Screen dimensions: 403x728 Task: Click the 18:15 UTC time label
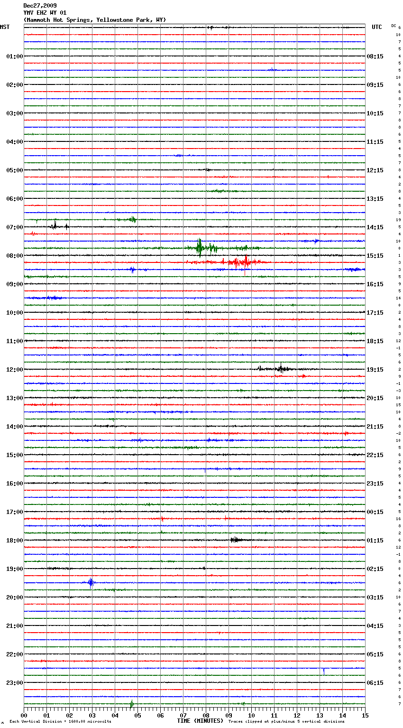(375, 341)
